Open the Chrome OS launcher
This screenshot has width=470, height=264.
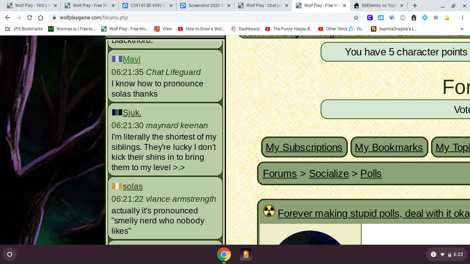[x=10, y=254]
